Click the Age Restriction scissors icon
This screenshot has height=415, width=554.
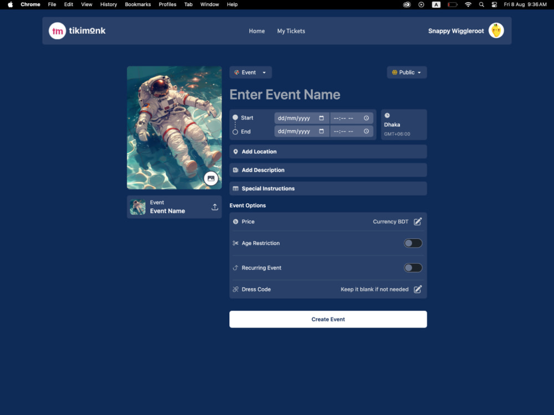[x=235, y=243]
